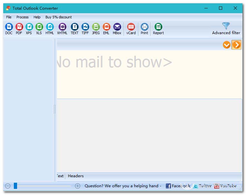The height and width of the screenshot is (195, 246).
Task: Click the vCard toolbar icon
Action: click(x=131, y=29)
